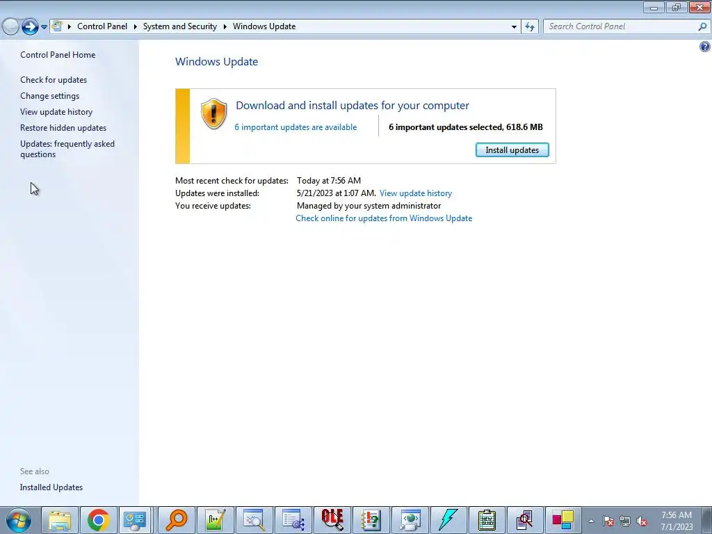The height and width of the screenshot is (534, 712).
Task: Click System and Security breadcrumb
Action: click(180, 26)
